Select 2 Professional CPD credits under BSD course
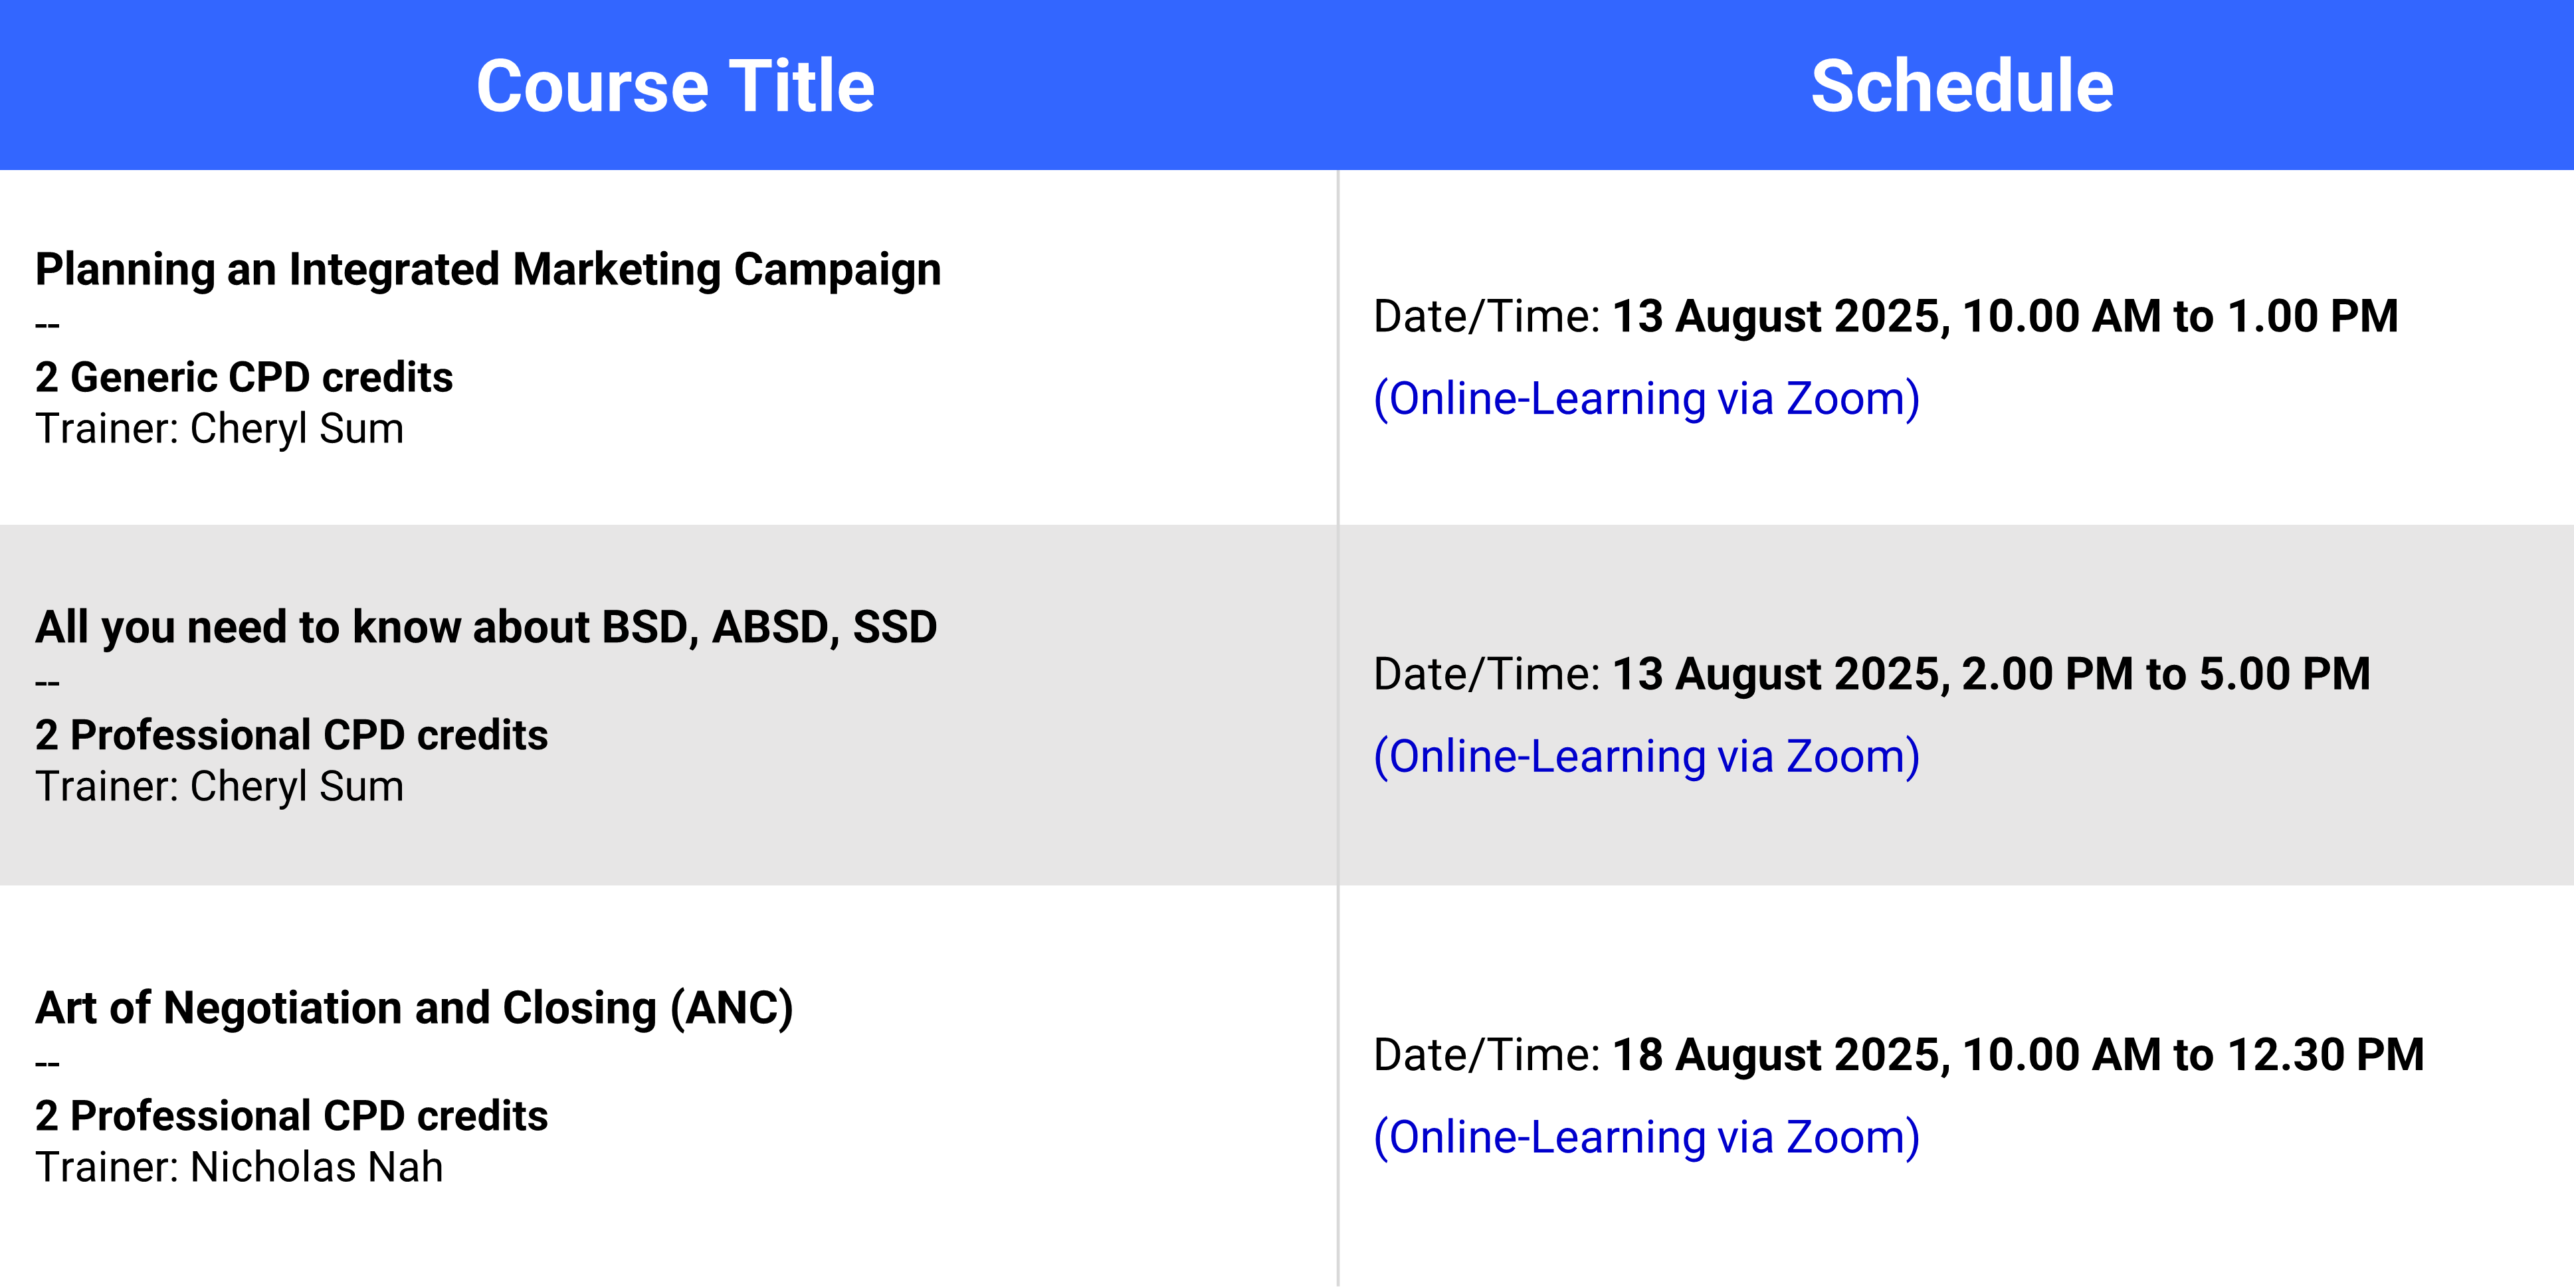This screenshot has width=2574, height=1288. coord(291,735)
